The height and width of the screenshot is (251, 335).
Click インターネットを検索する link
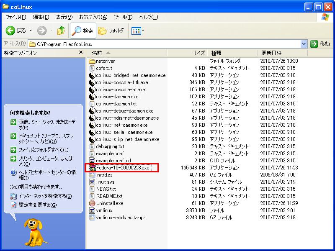pyautogui.click(x=45, y=196)
